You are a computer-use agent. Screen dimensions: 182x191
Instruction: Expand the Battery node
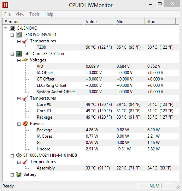click(12, 175)
